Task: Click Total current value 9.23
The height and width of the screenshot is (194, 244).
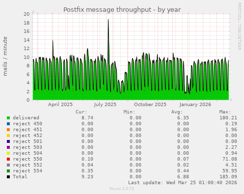Action: pyautogui.click(x=87, y=177)
